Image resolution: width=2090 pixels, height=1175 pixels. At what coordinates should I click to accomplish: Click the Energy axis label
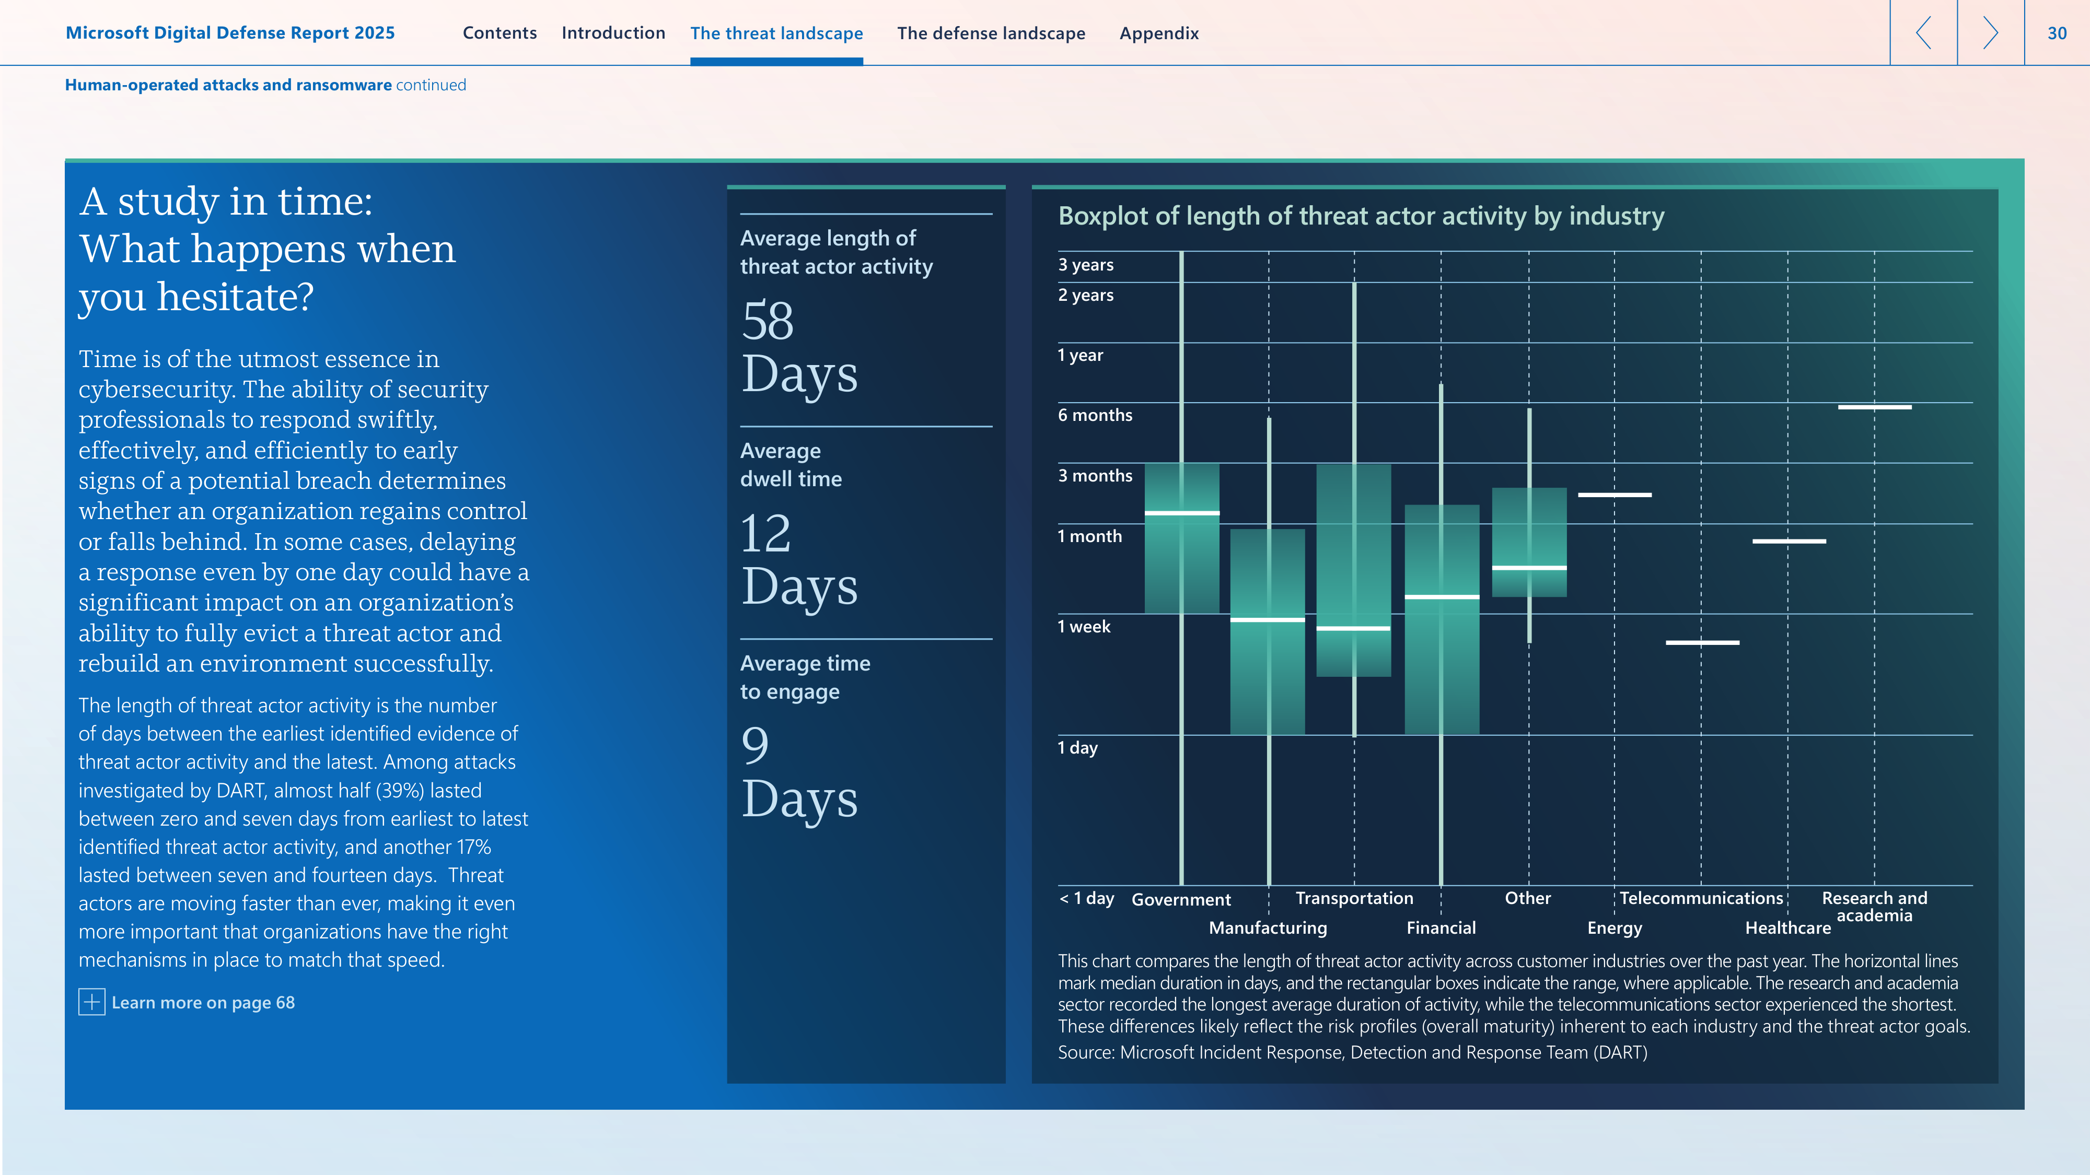click(1615, 929)
